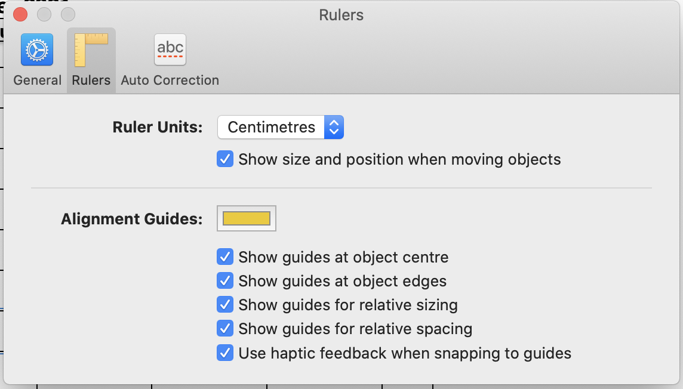Click the blue gear General icon

tap(36, 50)
